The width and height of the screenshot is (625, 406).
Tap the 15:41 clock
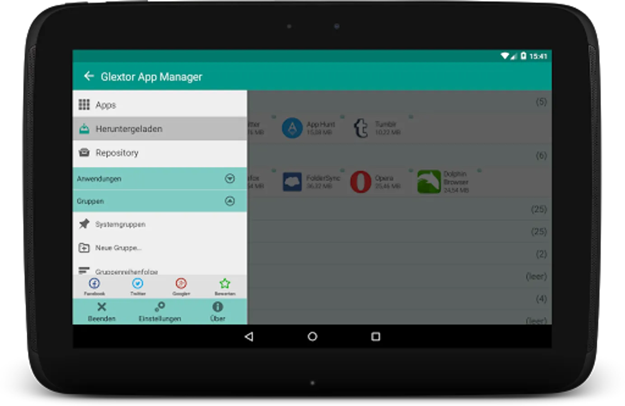pos(538,56)
